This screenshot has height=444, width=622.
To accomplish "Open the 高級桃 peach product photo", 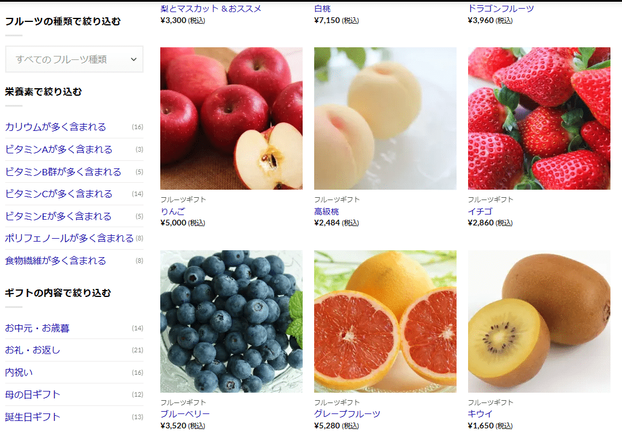I will pos(385,118).
